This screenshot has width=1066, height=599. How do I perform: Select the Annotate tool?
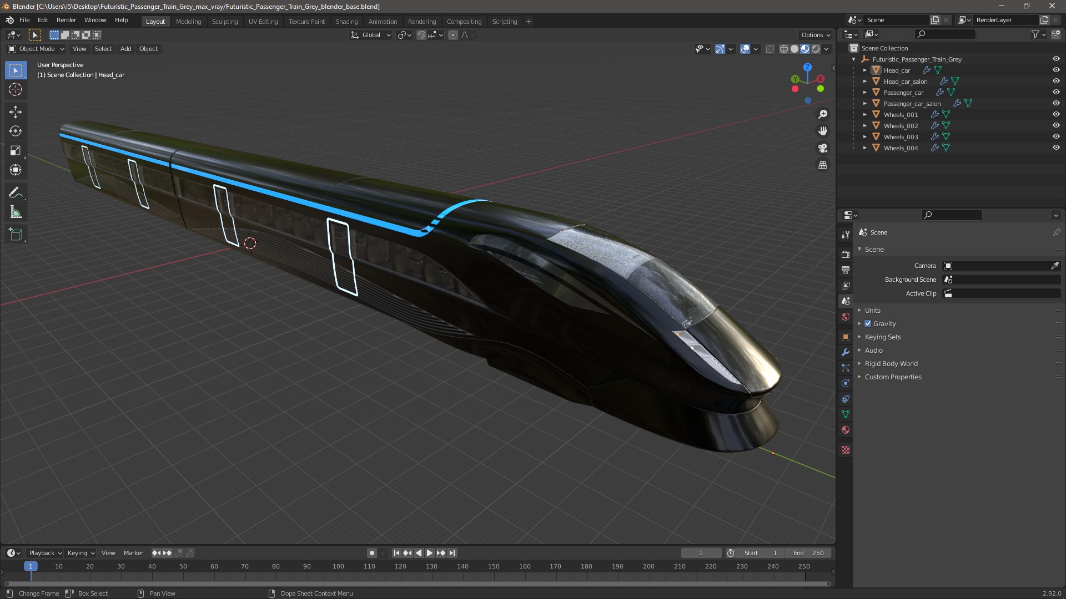[16, 193]
